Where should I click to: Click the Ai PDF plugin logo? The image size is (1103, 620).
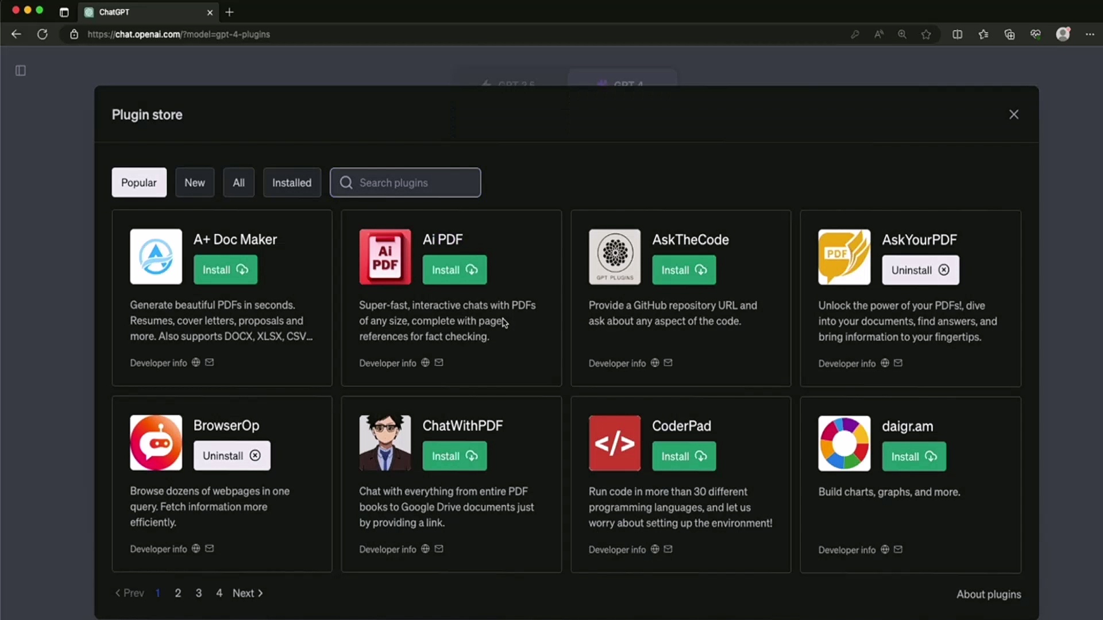pyautogui.click(x=385, y=257)
